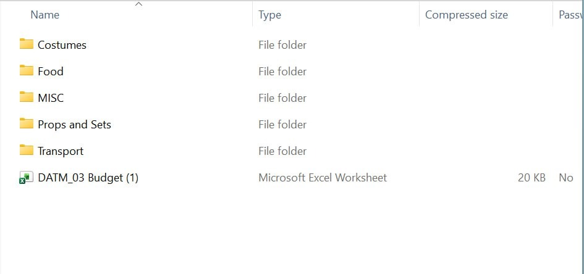584x274 pixels.
Task: Select the Excel icon for DATM_03 Budget
Action: point(26,178)
